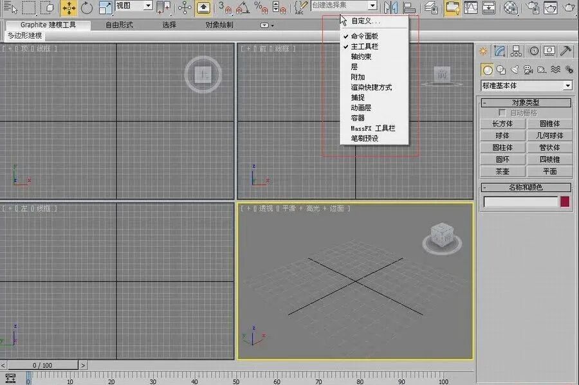579x385 pixels.
Task: Toggle the Graphite Modeling Tools ribbon icon
Action: pos(452,8)
